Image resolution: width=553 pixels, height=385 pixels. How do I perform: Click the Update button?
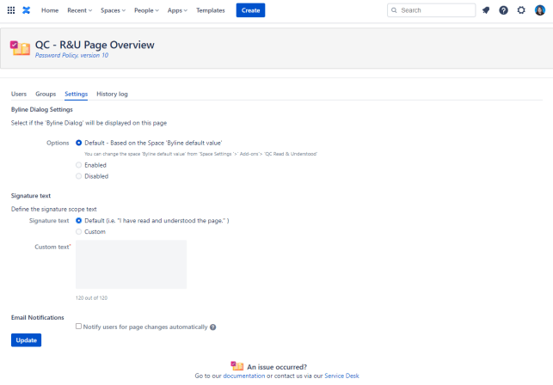(26, 340)
